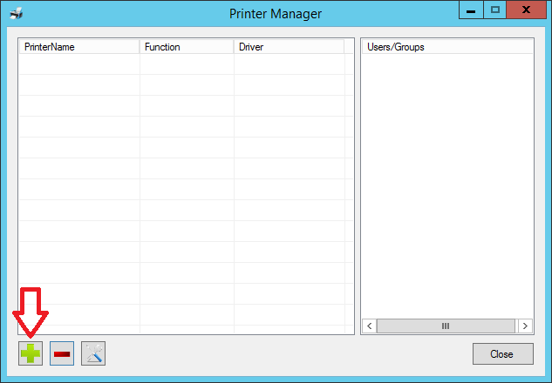Click the Printer Manager title bar text
This screenshot has width=552, height=383.
click(x=276, y=14)
